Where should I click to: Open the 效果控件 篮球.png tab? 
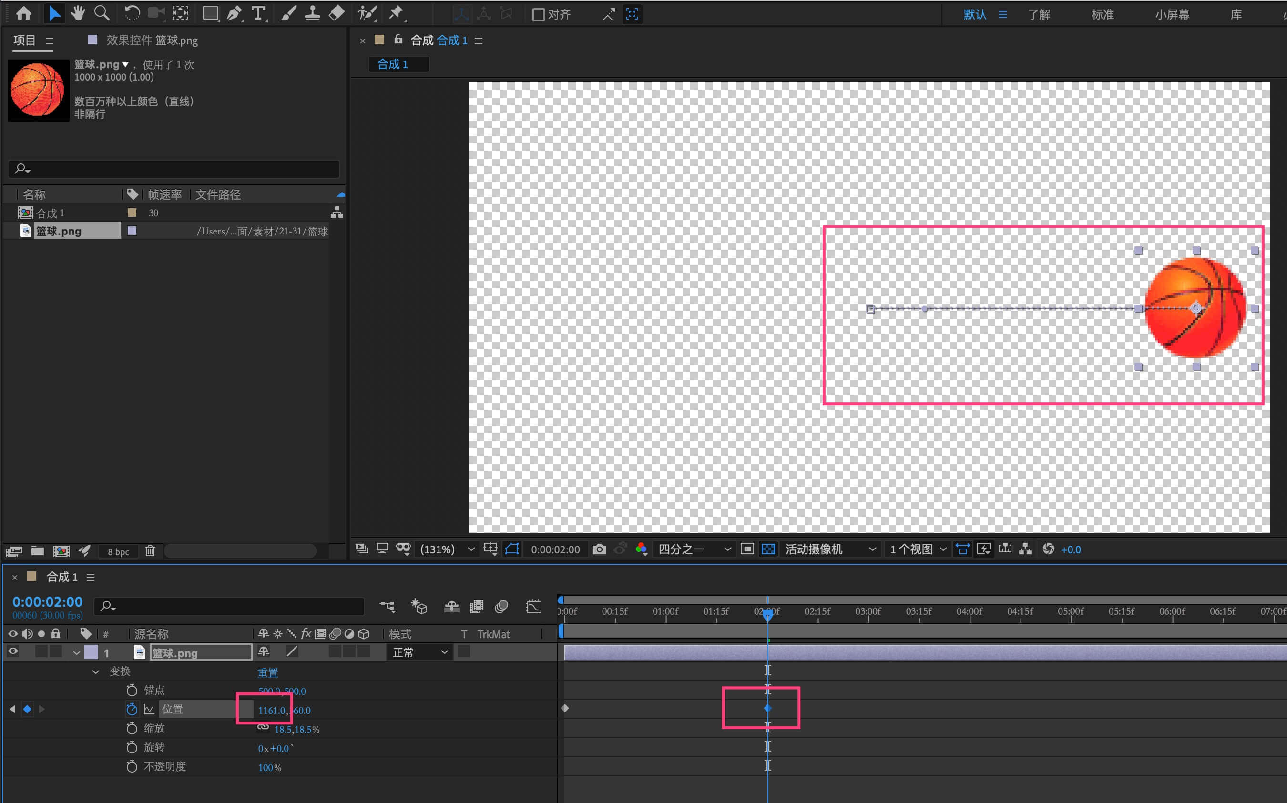coord(152,41)
